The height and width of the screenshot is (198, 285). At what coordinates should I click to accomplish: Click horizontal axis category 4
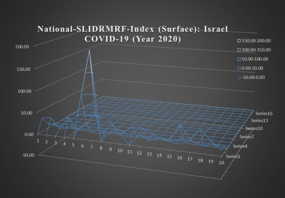coord(64,144)
